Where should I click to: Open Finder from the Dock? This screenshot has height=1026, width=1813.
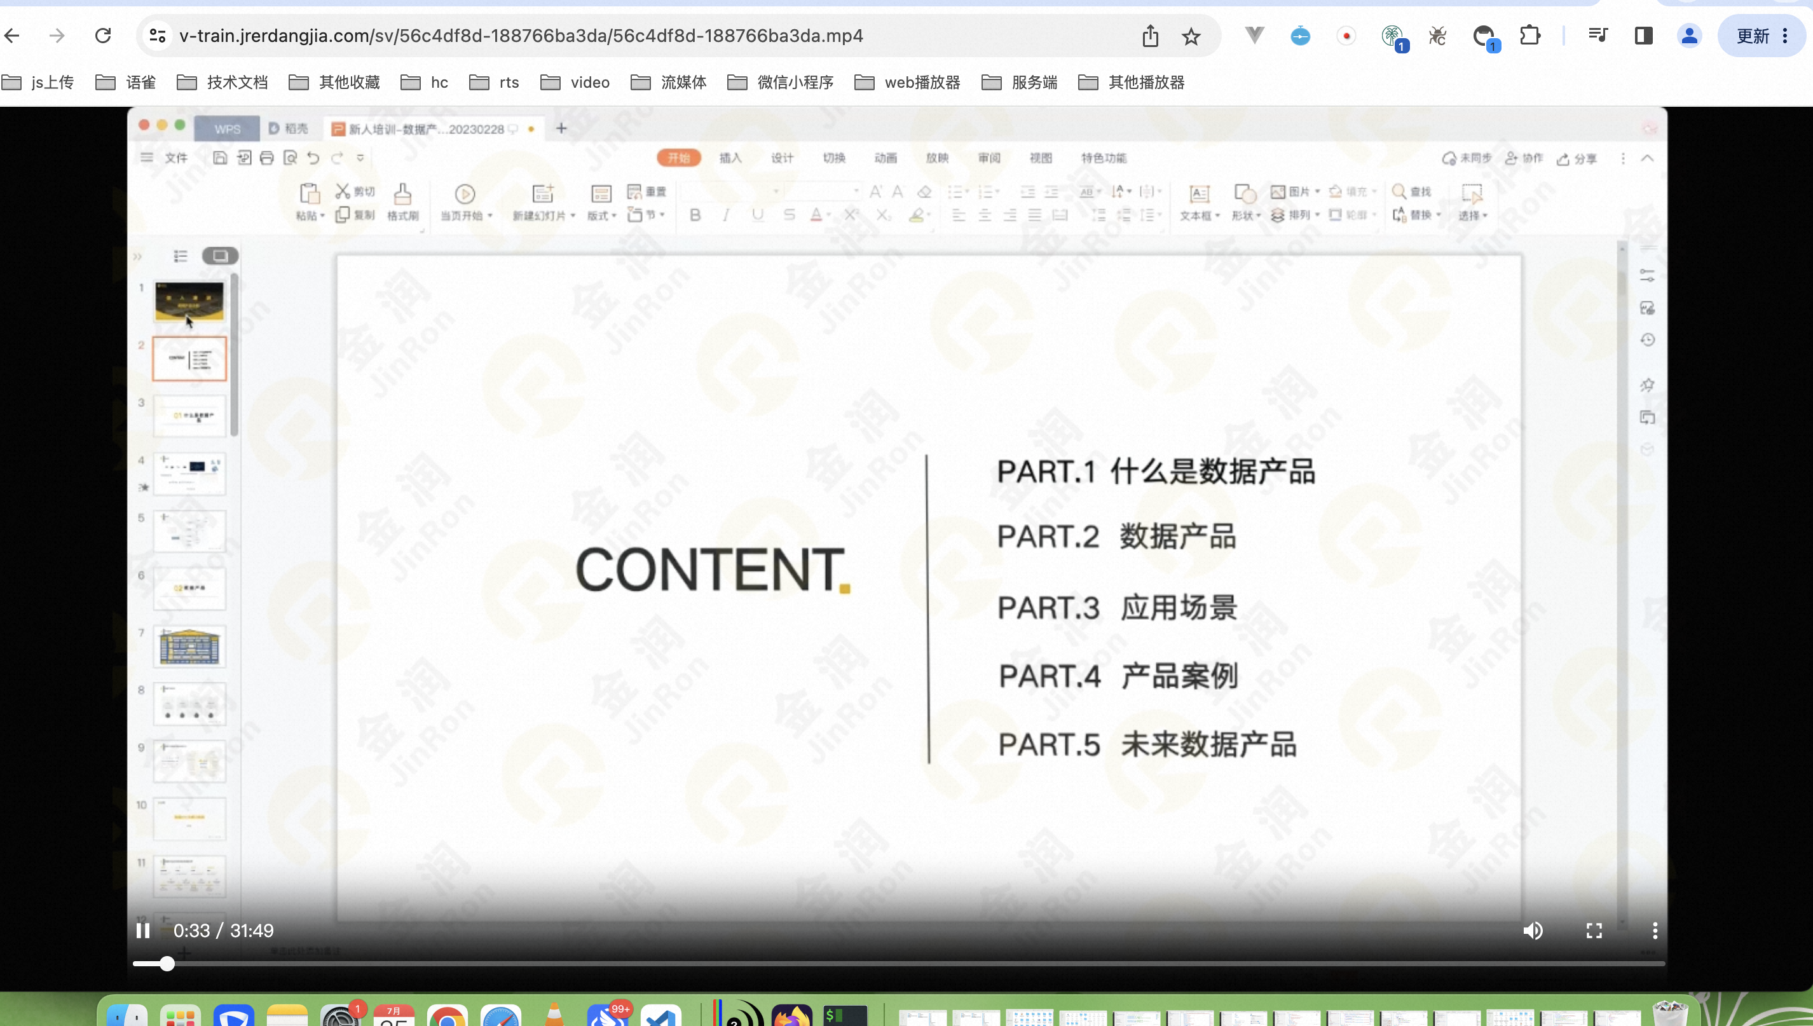pyautogui.click(x=128, y=1015)
